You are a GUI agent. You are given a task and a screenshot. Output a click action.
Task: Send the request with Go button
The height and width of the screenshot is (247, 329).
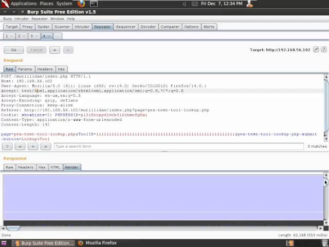[x=14, y=50]
